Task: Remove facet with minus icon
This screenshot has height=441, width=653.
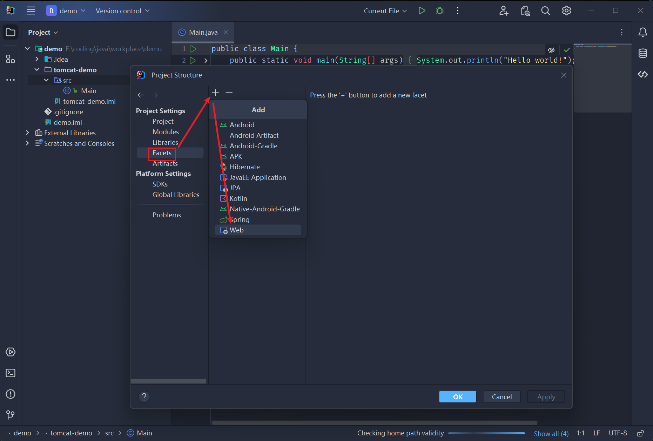Action: 229,93
